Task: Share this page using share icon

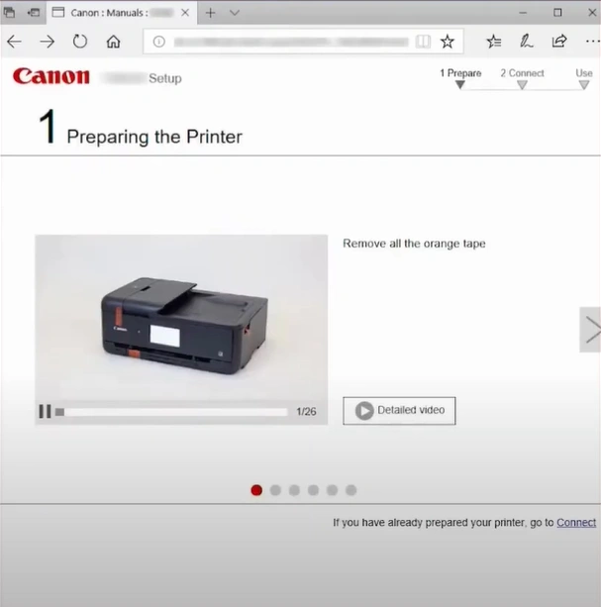Action: (x=559, y=42)
